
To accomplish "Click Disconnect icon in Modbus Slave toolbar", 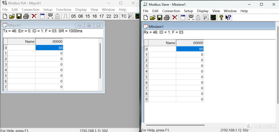I will [198, 18].
